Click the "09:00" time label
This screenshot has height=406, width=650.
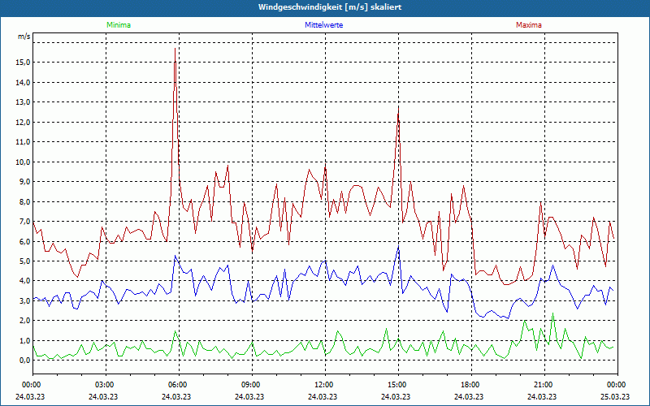(249, 385)
